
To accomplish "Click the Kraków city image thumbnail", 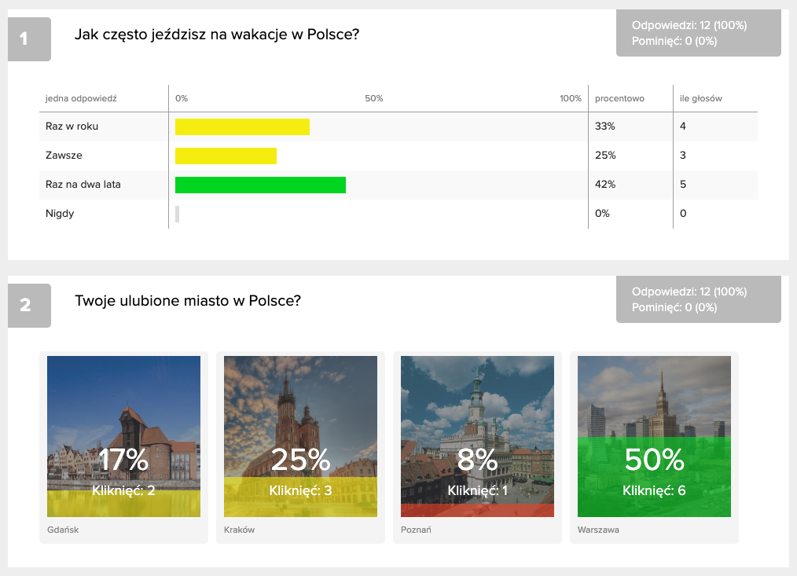I will pyautogui.click(x=300, y=436).
